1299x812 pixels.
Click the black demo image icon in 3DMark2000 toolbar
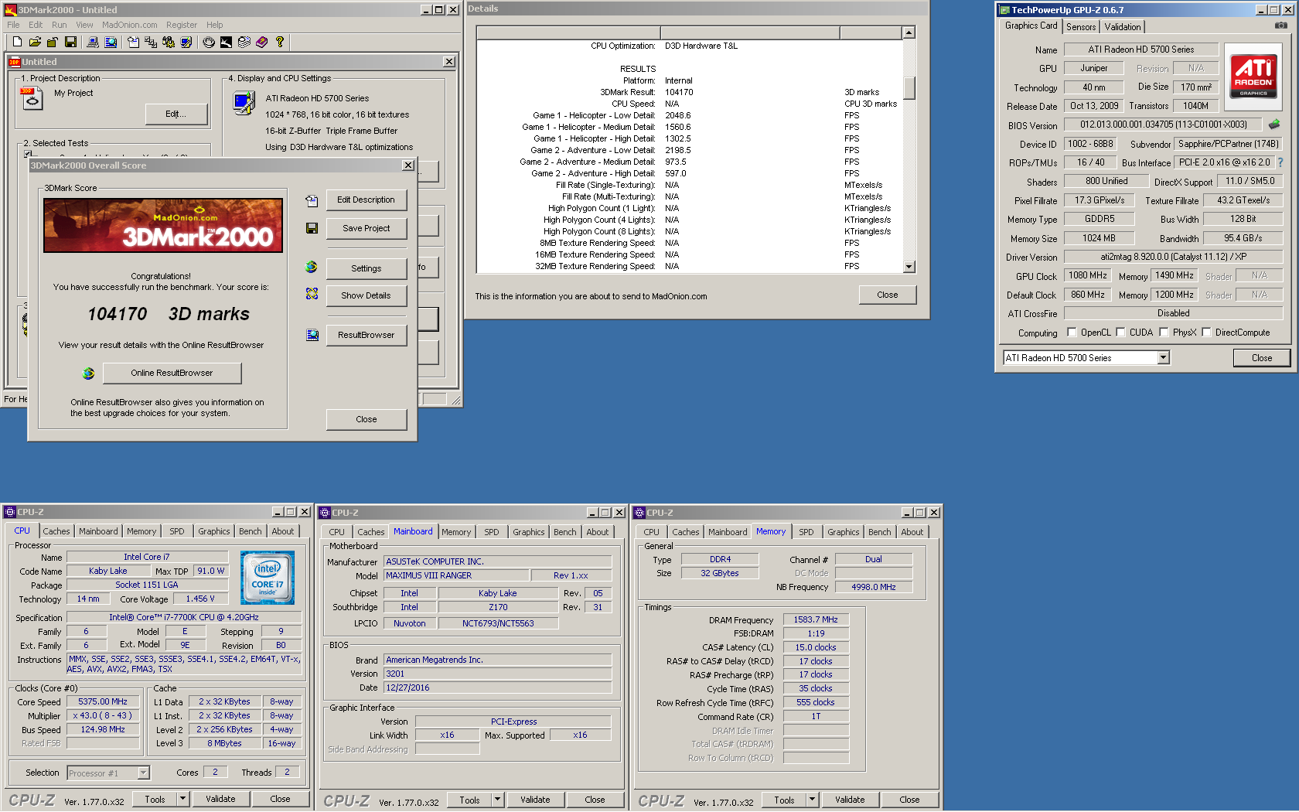pos(226,42)
